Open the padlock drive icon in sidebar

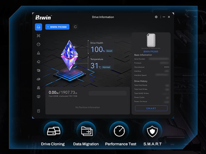pyautogui.click(x=38, y=88)
